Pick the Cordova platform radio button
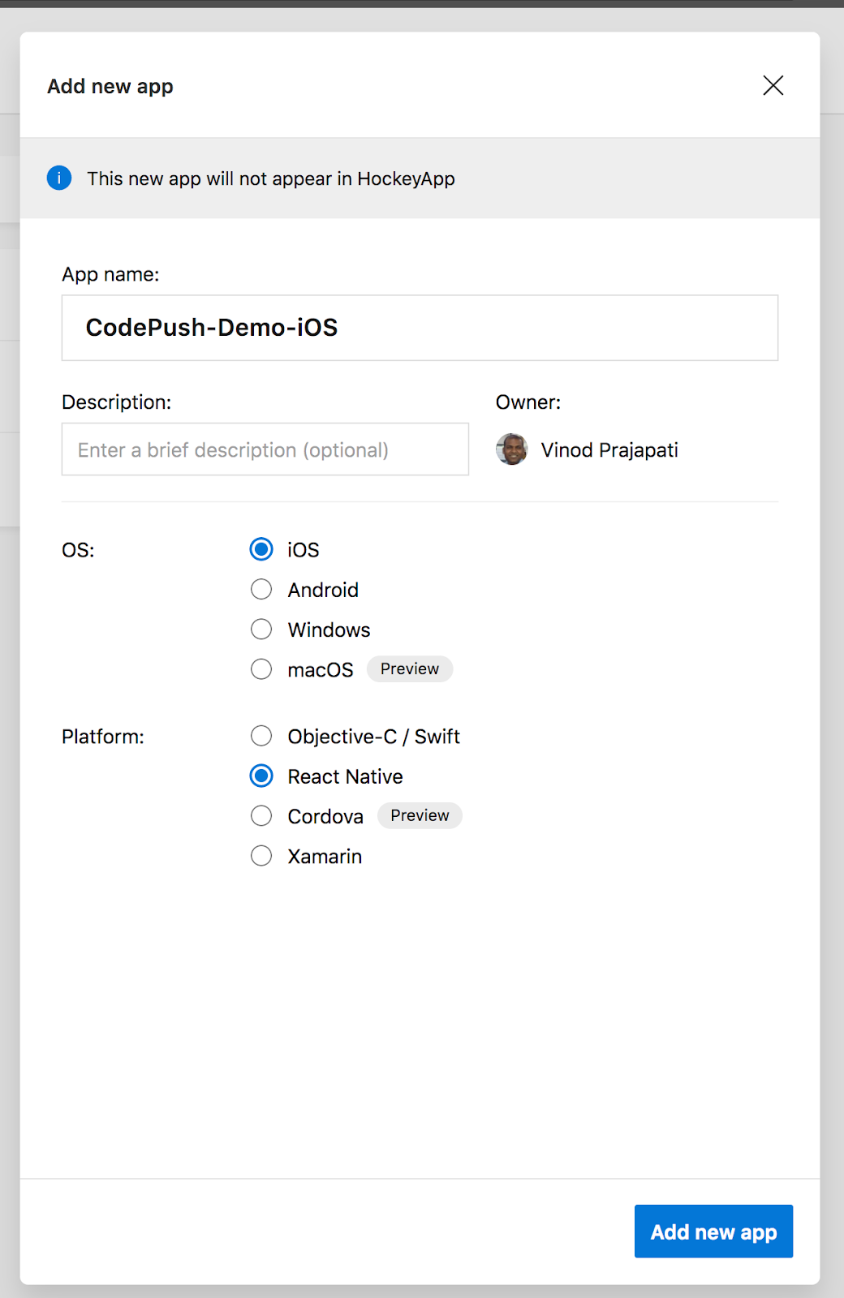 point(261,816)
